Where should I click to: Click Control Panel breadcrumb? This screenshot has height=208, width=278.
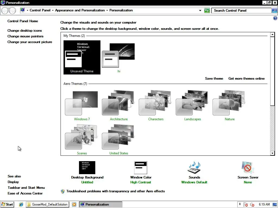tap(40, 10)
